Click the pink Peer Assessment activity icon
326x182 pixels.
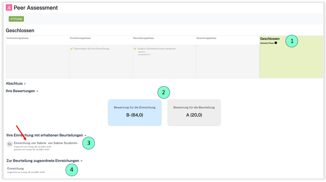pyautogui.click(x=9, y=8)
